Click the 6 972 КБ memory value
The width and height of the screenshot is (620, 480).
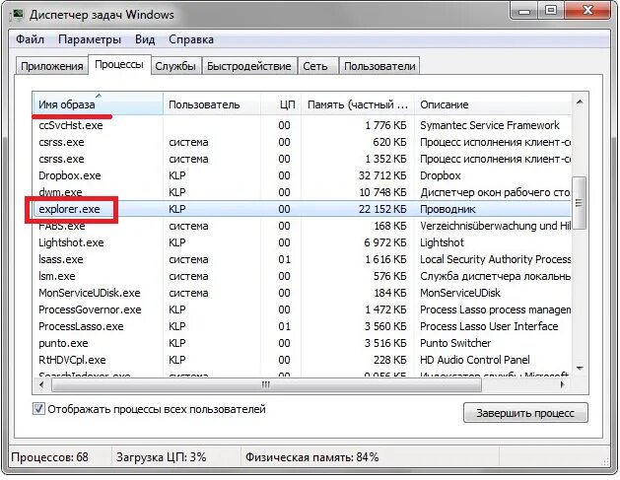[x=384, y=242]
